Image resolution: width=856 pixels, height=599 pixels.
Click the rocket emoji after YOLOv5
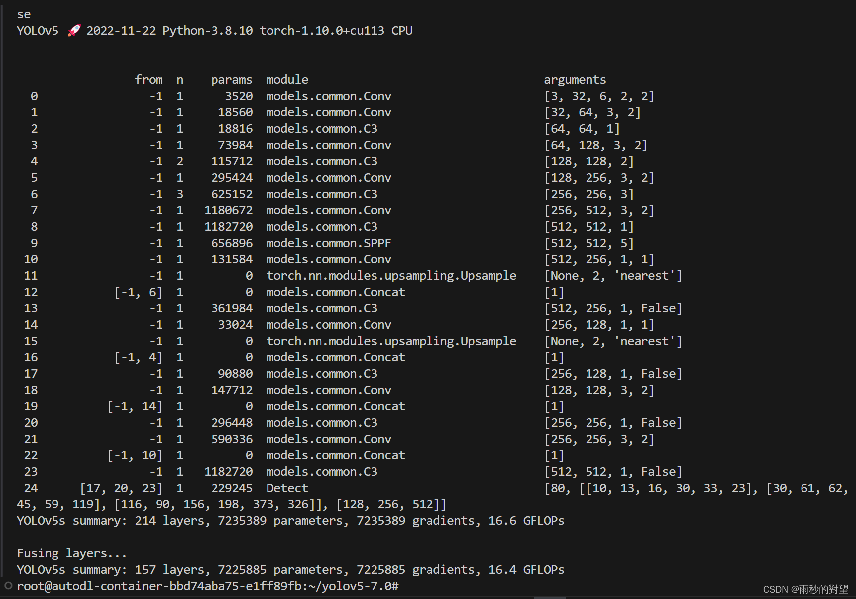(74, 31)
